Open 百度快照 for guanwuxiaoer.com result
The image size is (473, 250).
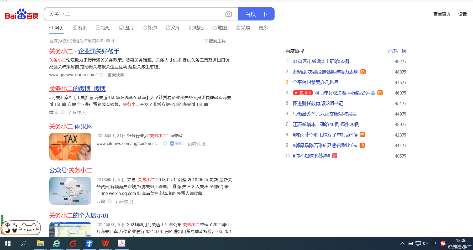pos(116,75)
